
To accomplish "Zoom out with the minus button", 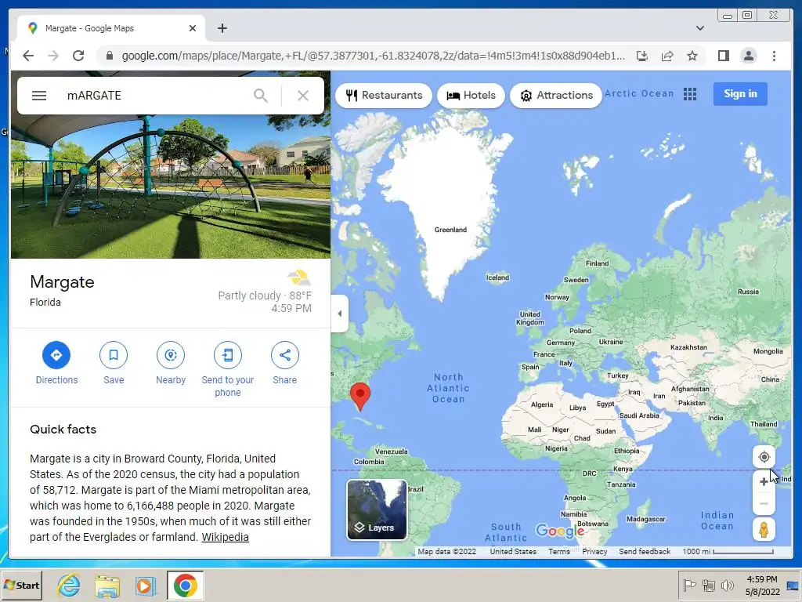I will (764, 504).
